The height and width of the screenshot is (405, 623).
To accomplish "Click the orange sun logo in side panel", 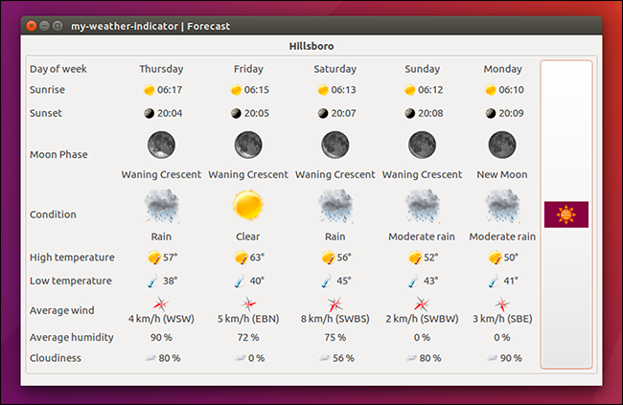I will pyautogui.click(x=566, y=214).
